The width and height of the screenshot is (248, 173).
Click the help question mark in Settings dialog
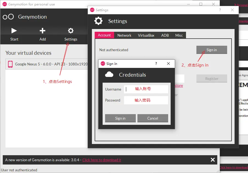coord(220,10)
